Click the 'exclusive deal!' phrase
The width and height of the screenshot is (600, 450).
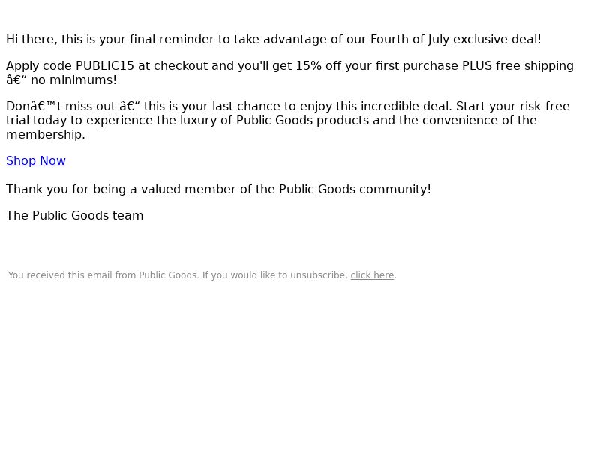(497, 40)
